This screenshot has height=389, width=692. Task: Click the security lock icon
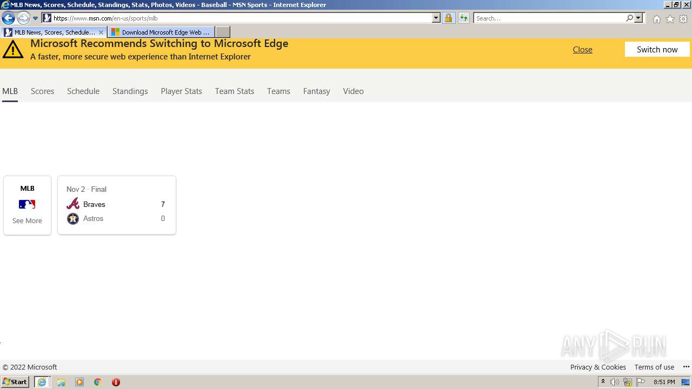click(x=448, y=18)
